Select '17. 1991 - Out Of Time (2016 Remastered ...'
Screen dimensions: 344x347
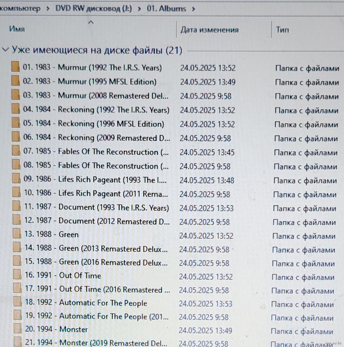[97, 289]
